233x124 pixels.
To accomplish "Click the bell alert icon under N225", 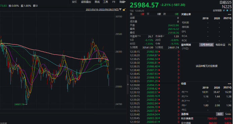I will 227,10.
